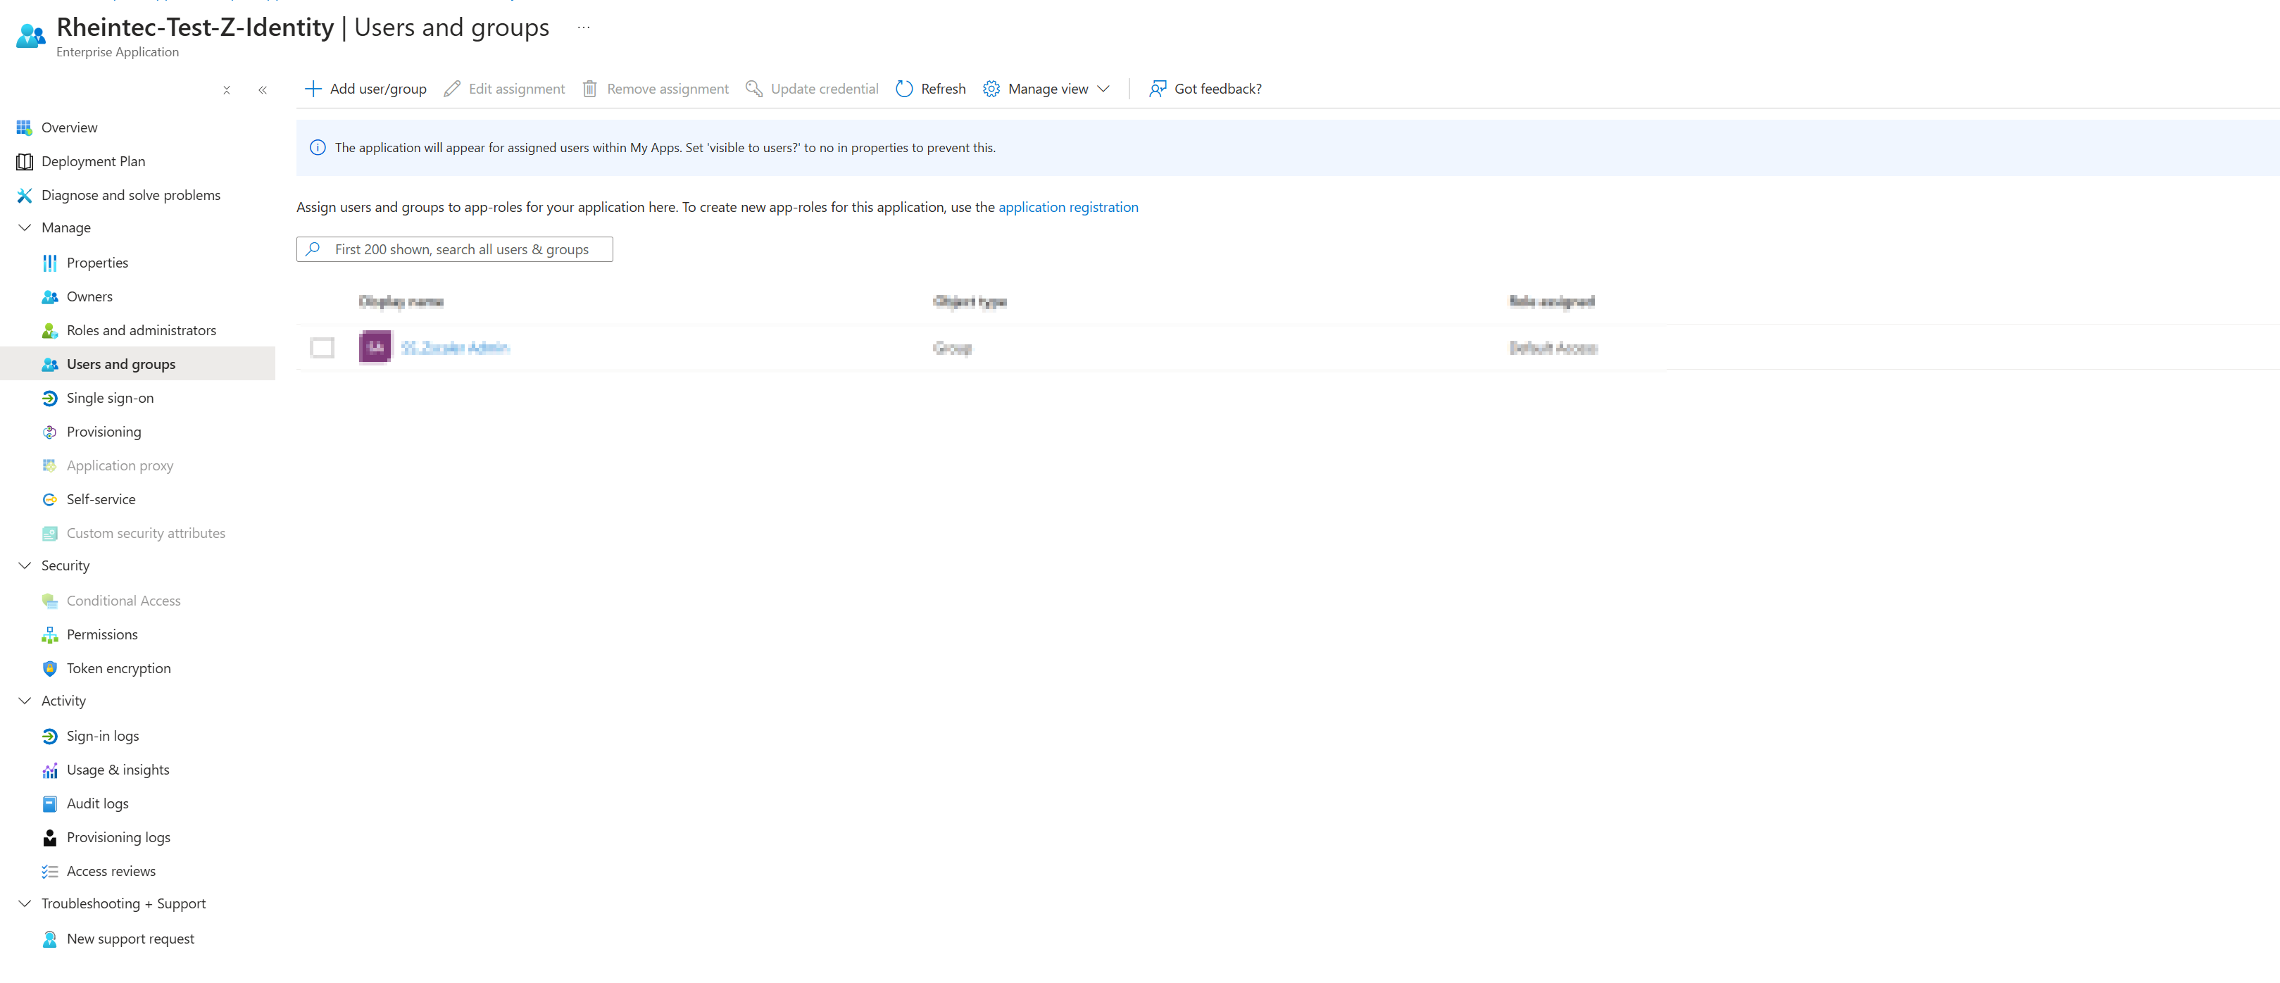Collapse the Activity section
2280x983 pixels.
[25, 701]
